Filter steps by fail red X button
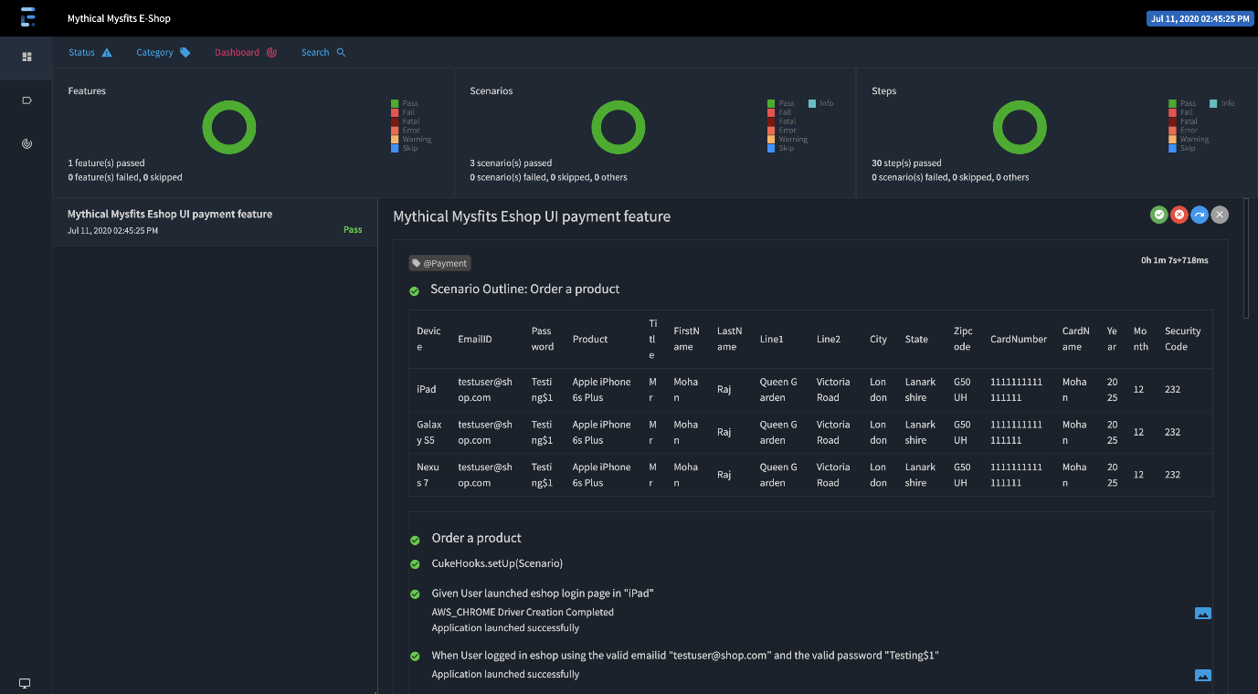Viewport: 1258px width, 694px height. pyautogui.click(x=1179, y=215)
